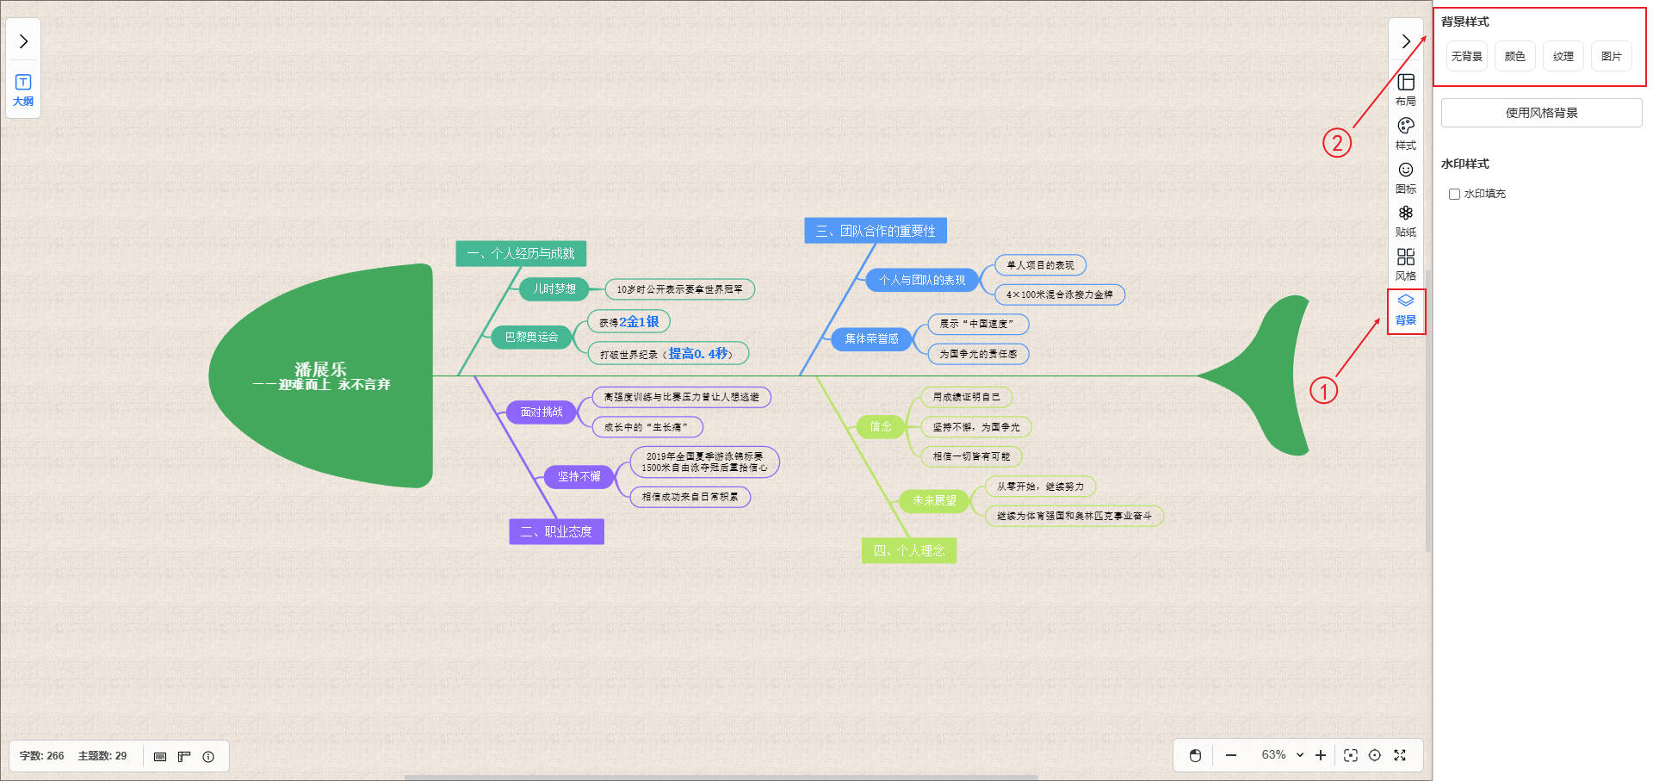Image resolution: width=1653 pixels, height=781 pixels.
Task: Select the 背景 background tab
Action: 1405,309
